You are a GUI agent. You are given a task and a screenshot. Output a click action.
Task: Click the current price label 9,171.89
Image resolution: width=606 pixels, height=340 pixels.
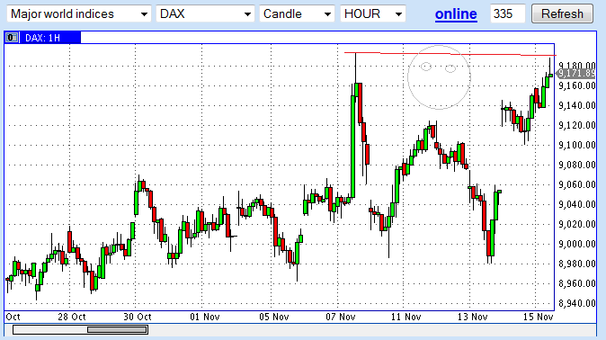tap(576, 73)
